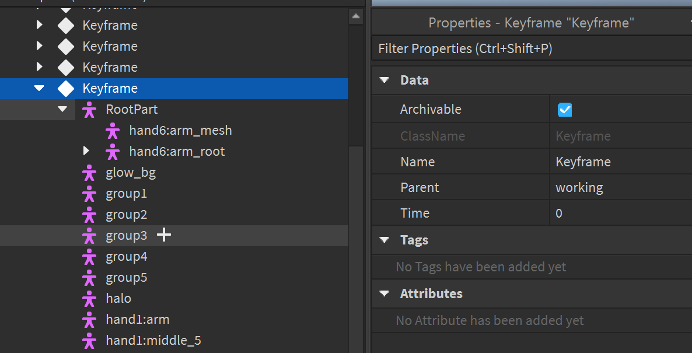Click the explorer scrollbar up arrow
Viewport: 692px width, 353px height.
click(356, 16)
